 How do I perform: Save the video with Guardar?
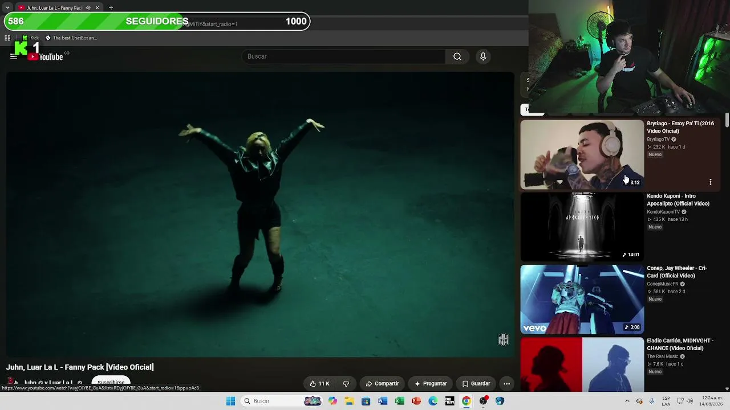point(476,384)
